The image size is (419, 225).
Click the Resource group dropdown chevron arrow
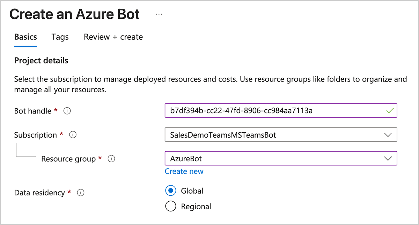tap(388, 158)
